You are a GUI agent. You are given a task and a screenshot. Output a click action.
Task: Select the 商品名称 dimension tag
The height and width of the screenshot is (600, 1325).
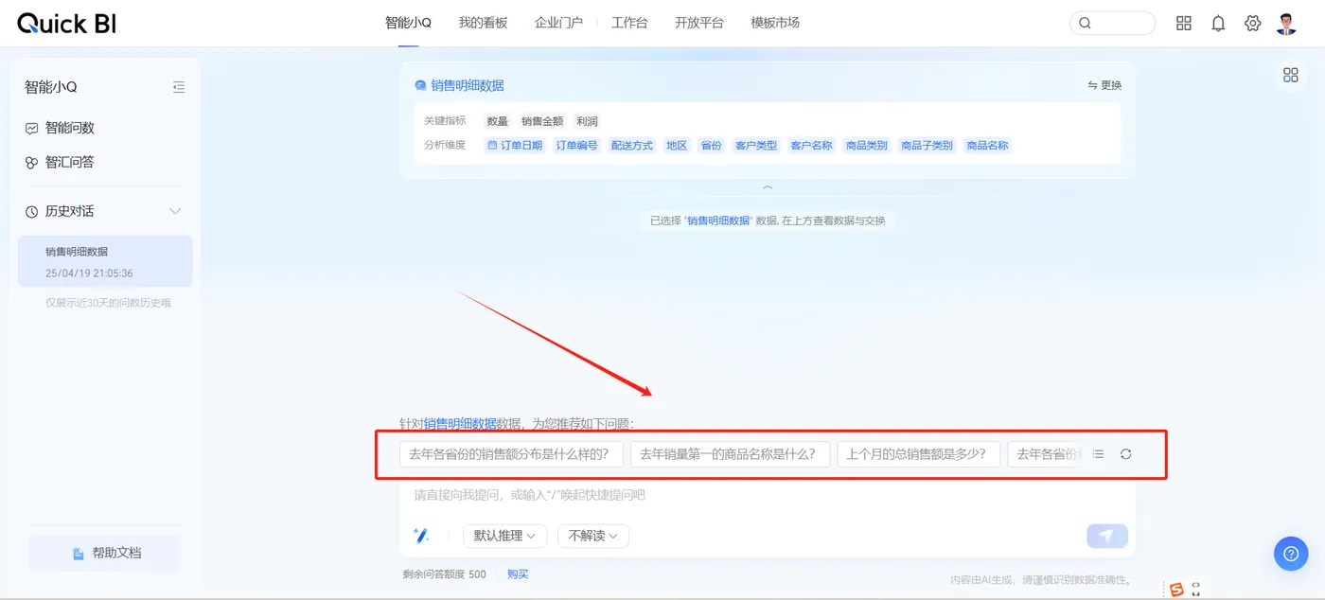(987, 146)
